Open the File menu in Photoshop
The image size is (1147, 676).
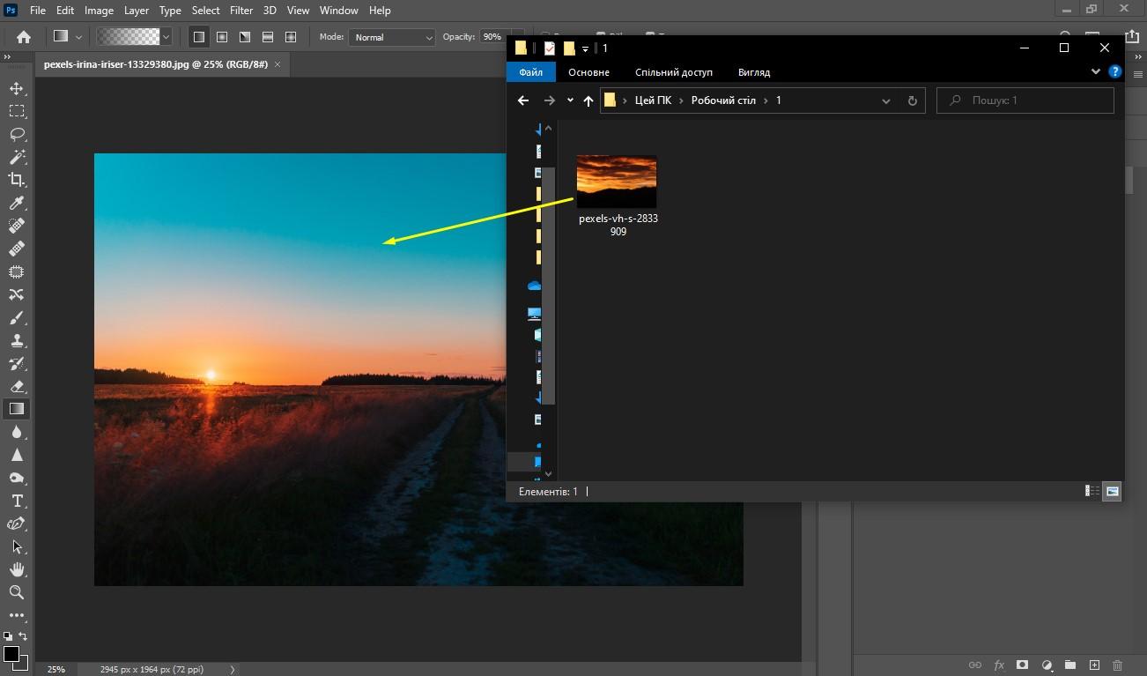tap(38, 11)
